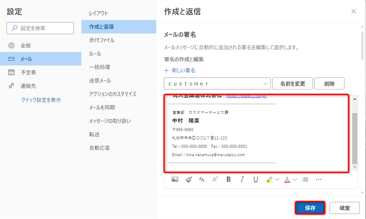Click the 保存 button

coord(310,208)
